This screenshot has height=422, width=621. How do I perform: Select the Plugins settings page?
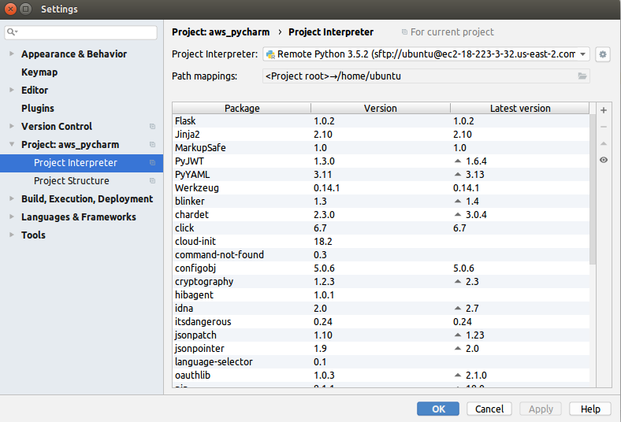point(38,109)
